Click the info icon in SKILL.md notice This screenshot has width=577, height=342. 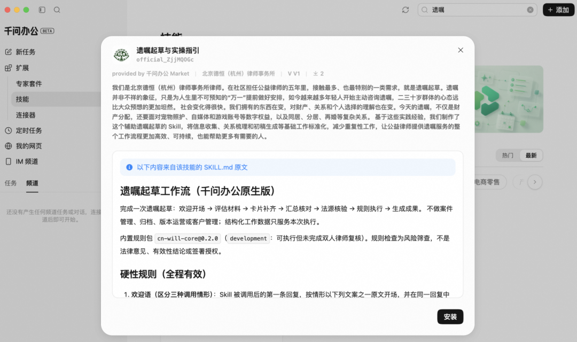pos(129,167)
